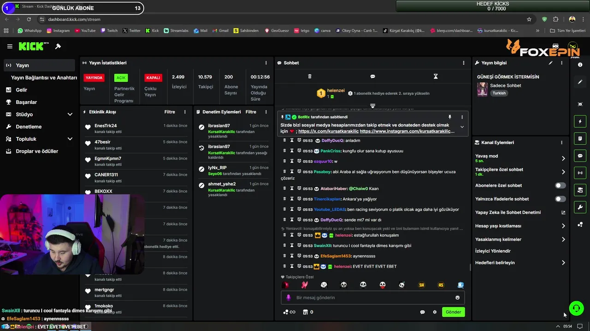Collapse the chat leaderboard handle
This screenshot has height=331, width=590.
(372, 106)
